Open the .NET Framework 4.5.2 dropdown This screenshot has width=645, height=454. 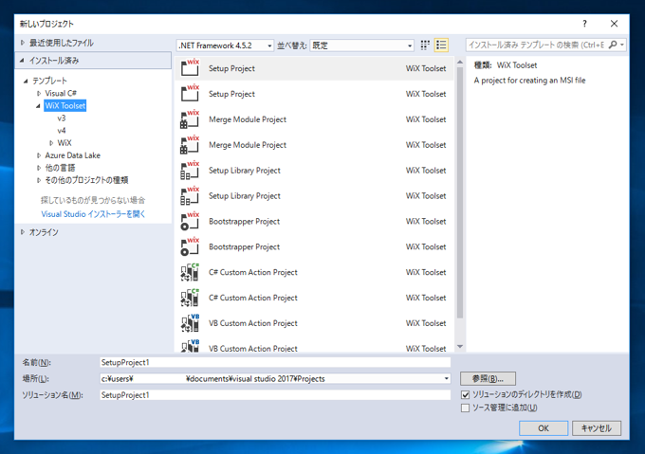point(225,45)
